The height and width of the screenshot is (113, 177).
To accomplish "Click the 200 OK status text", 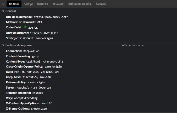I will [x=33, y=28].
